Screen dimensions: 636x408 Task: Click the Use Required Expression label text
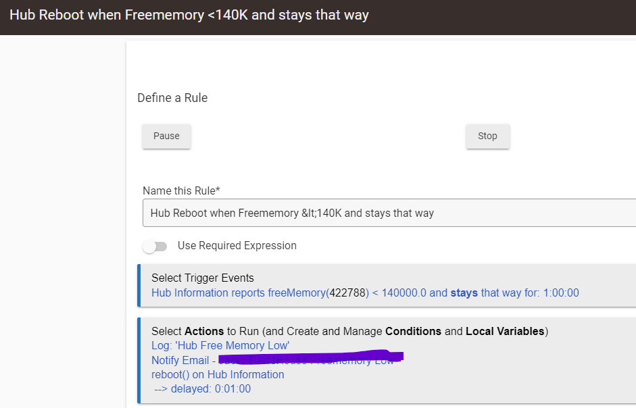237,246
